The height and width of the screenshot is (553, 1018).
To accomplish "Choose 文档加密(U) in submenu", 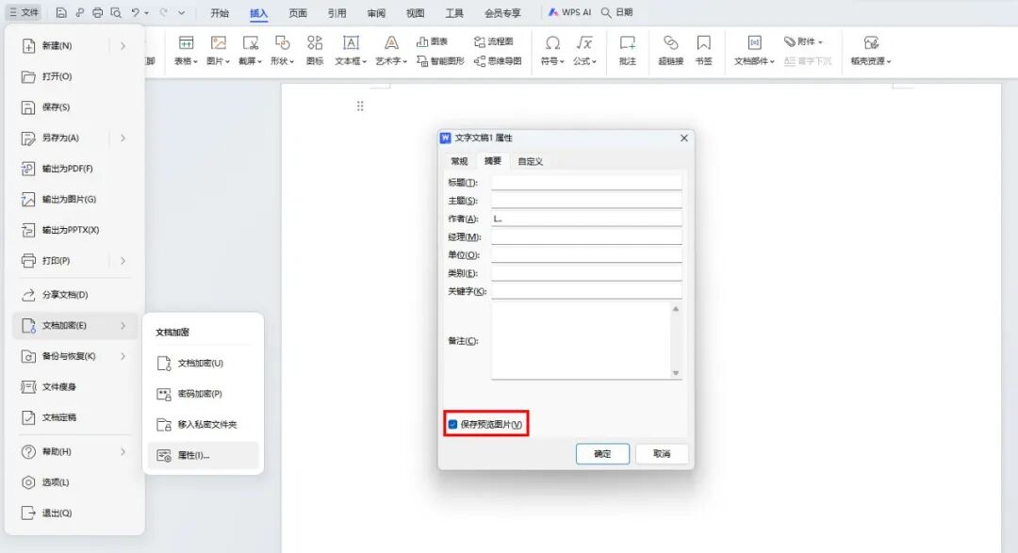I will tap(203, 363).
